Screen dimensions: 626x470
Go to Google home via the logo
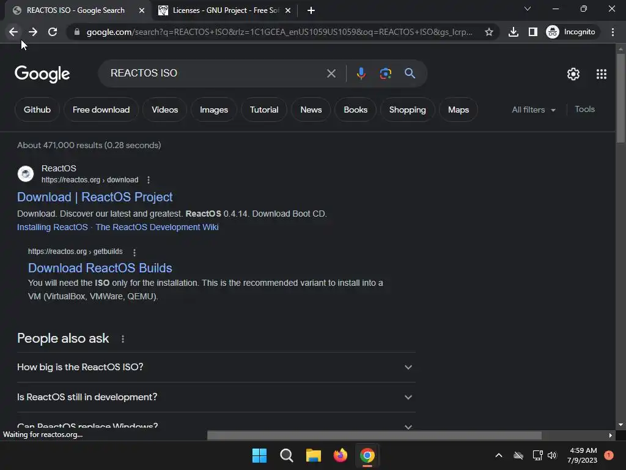42,74
